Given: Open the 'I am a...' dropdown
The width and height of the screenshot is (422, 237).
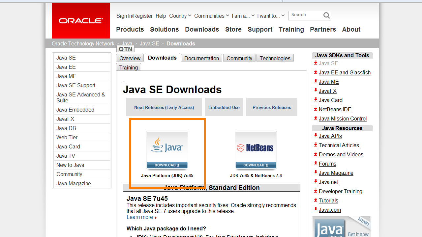Looking at the screenshot, I should [x=243, y=16].
